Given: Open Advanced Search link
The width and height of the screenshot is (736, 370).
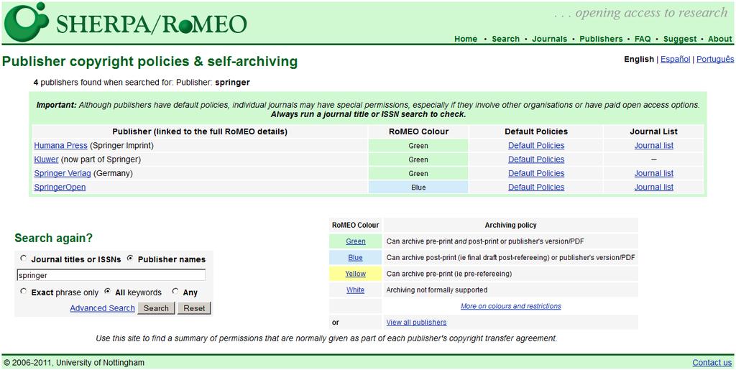Looking at the screenshot, I should pos(102,308).
